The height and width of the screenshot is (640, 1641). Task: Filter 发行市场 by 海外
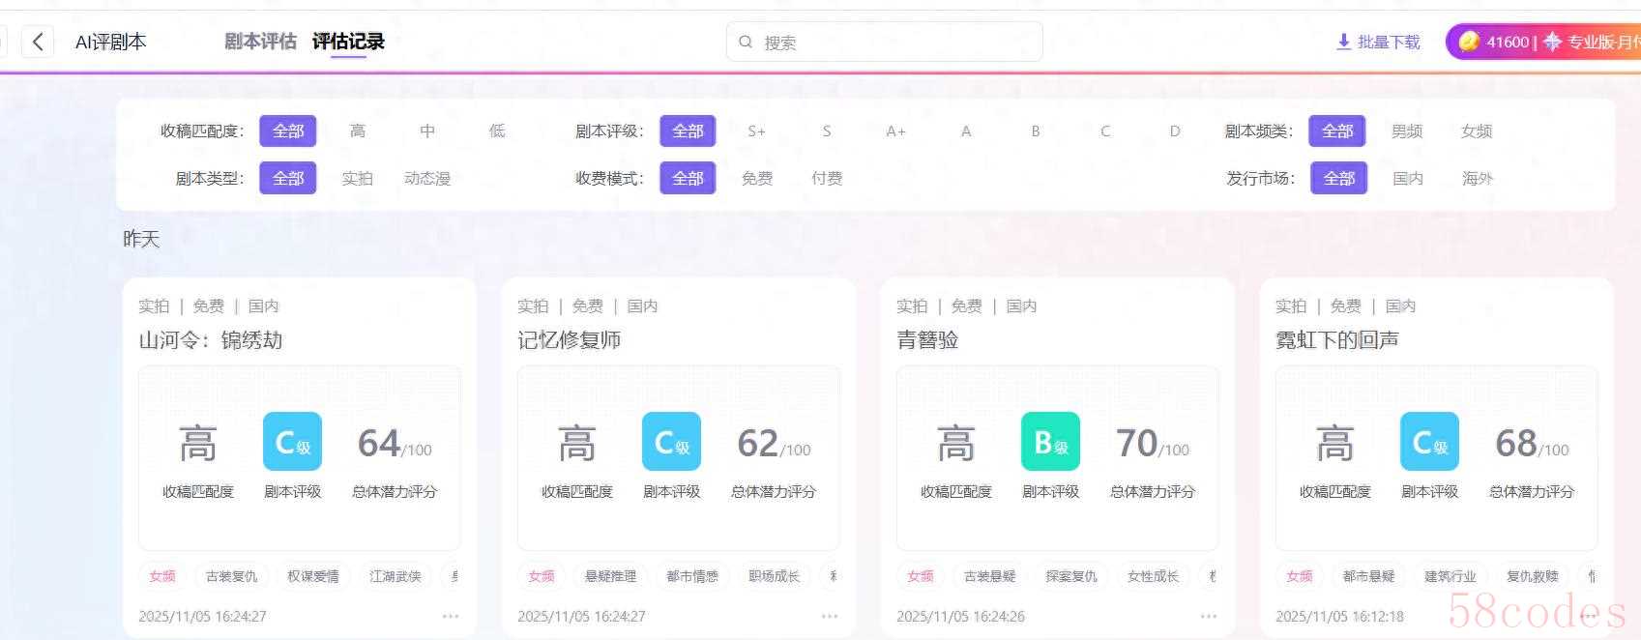click(1477, 178)
